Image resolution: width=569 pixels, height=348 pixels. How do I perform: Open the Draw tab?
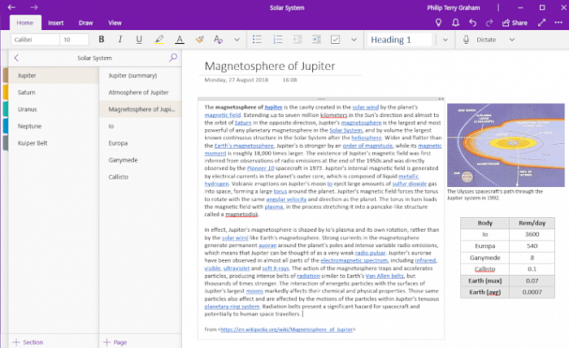tap(85, 23)
